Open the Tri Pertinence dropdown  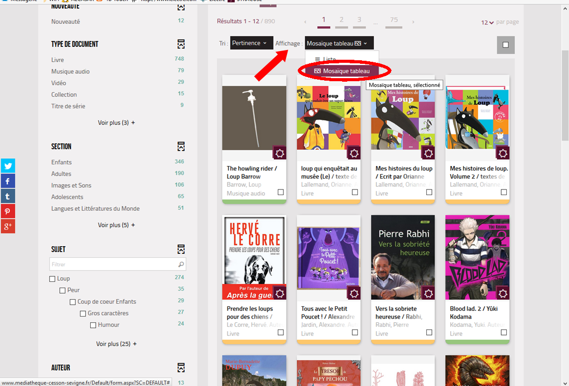pos(251,43)
